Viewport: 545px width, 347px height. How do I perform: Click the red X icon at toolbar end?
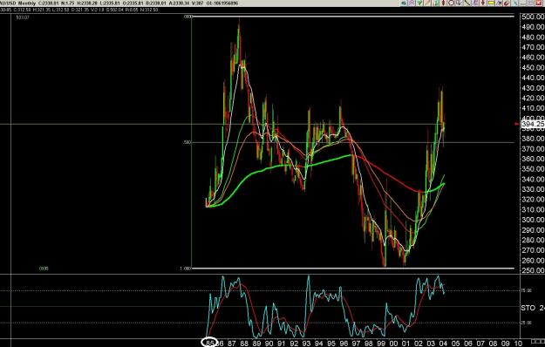[x=539, y=3]
